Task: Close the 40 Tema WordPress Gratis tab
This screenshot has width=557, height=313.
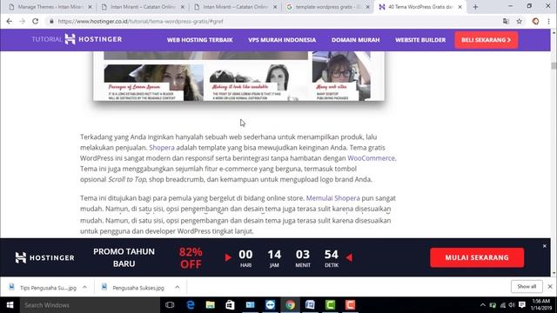Action: [460, 7]
